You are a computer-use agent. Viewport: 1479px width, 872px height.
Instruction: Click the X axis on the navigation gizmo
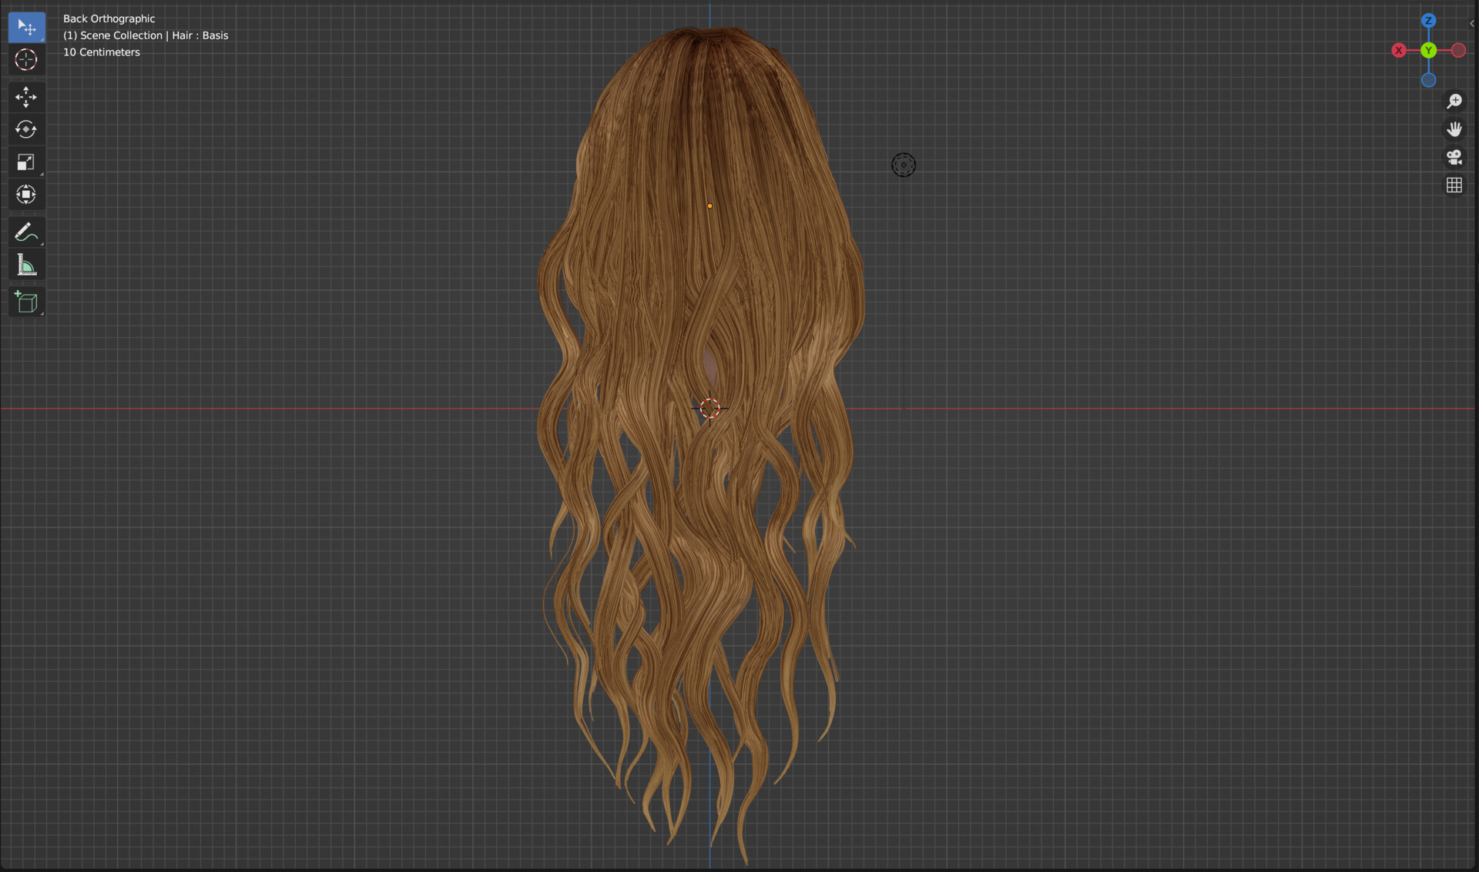1400,50
